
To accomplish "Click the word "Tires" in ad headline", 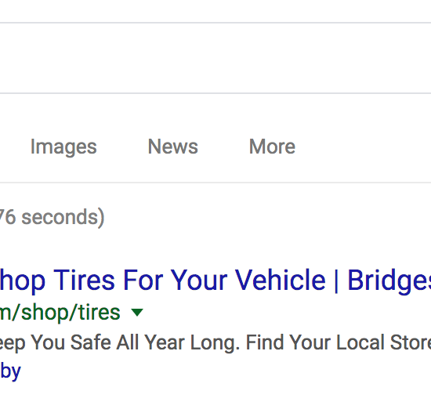I will tap(84, 280).
